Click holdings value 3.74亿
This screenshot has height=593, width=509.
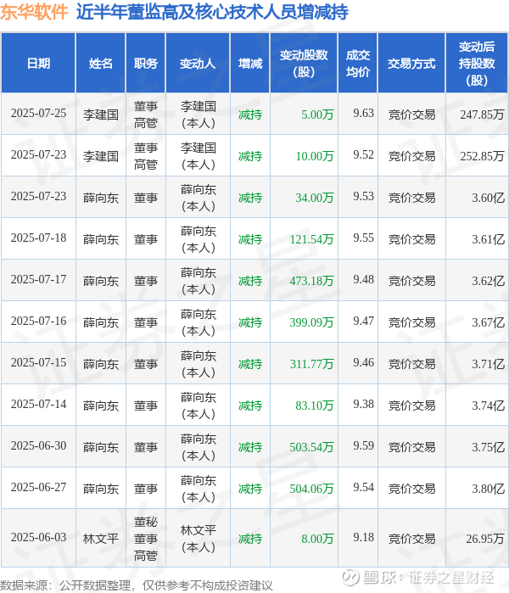point(488,406)
